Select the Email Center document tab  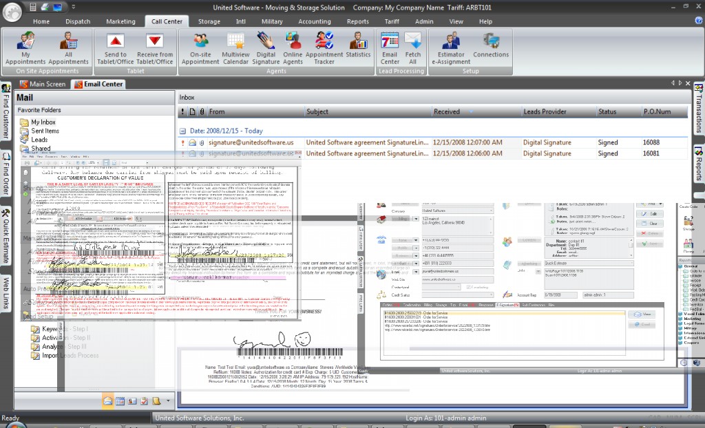[x=98, y=84]
